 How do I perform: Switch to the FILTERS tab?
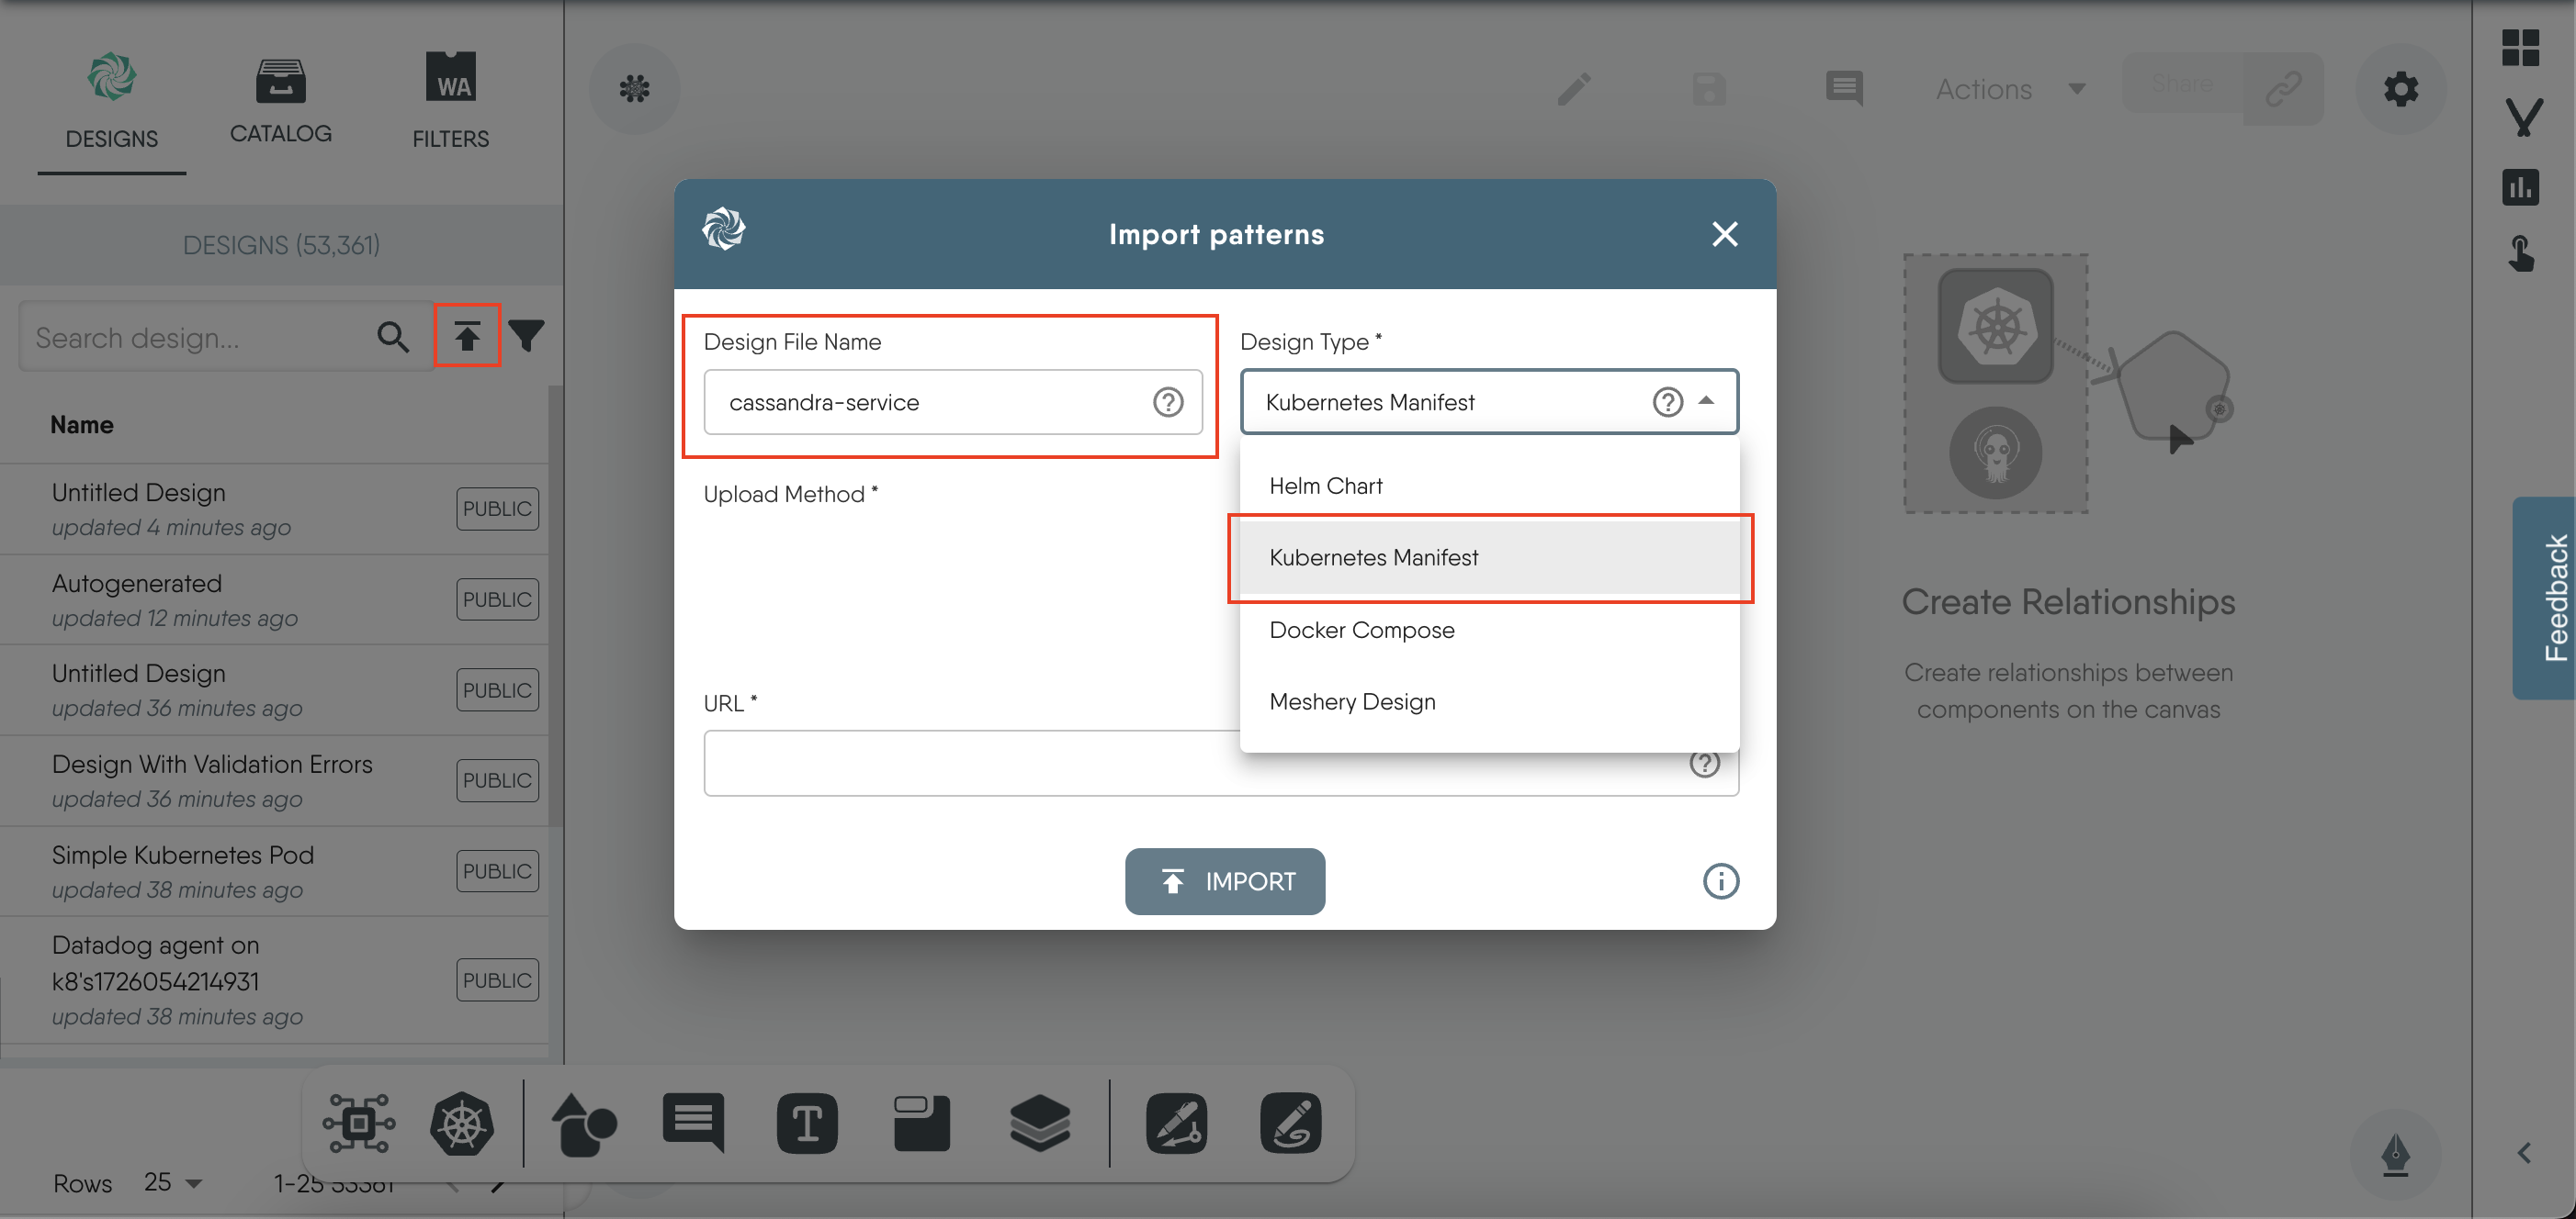click(450, 104)
